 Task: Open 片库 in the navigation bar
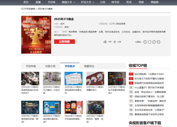point(103,2)
